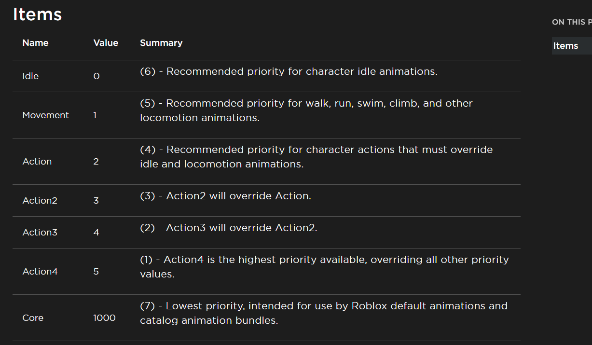This screenshot has width=592, height=345.
Task: Select the Idle name cell
Action: point(30,76)
